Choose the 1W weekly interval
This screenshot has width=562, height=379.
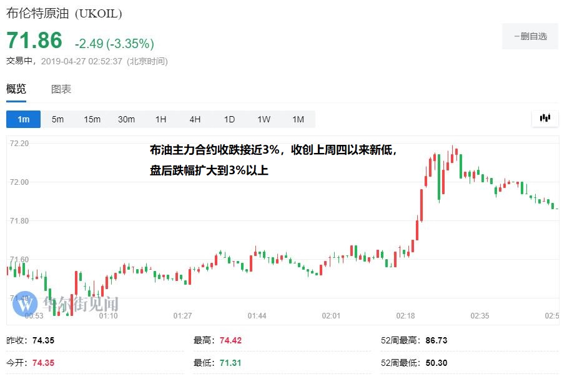tap(264, 119)
